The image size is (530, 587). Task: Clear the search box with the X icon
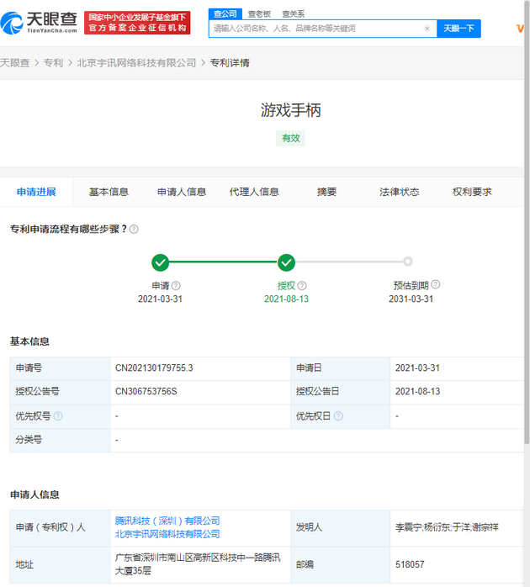pos(427,29)
